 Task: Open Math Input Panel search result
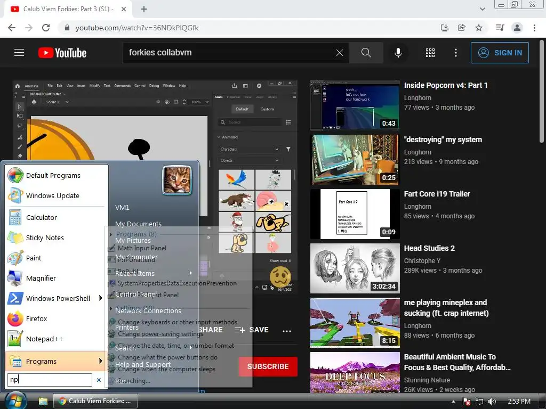click(142, 248)
